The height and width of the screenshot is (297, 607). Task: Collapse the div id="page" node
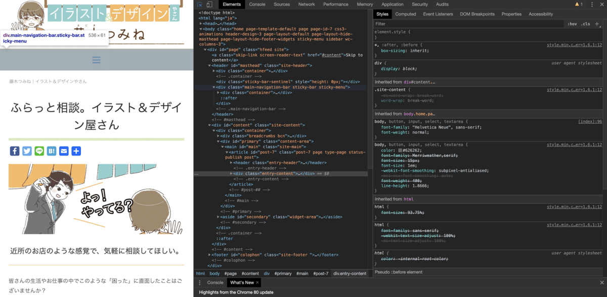point(206,49)
